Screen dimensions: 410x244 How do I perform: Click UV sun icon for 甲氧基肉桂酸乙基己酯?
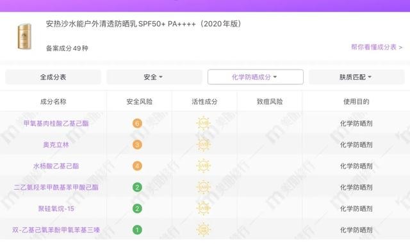point(204,123)
